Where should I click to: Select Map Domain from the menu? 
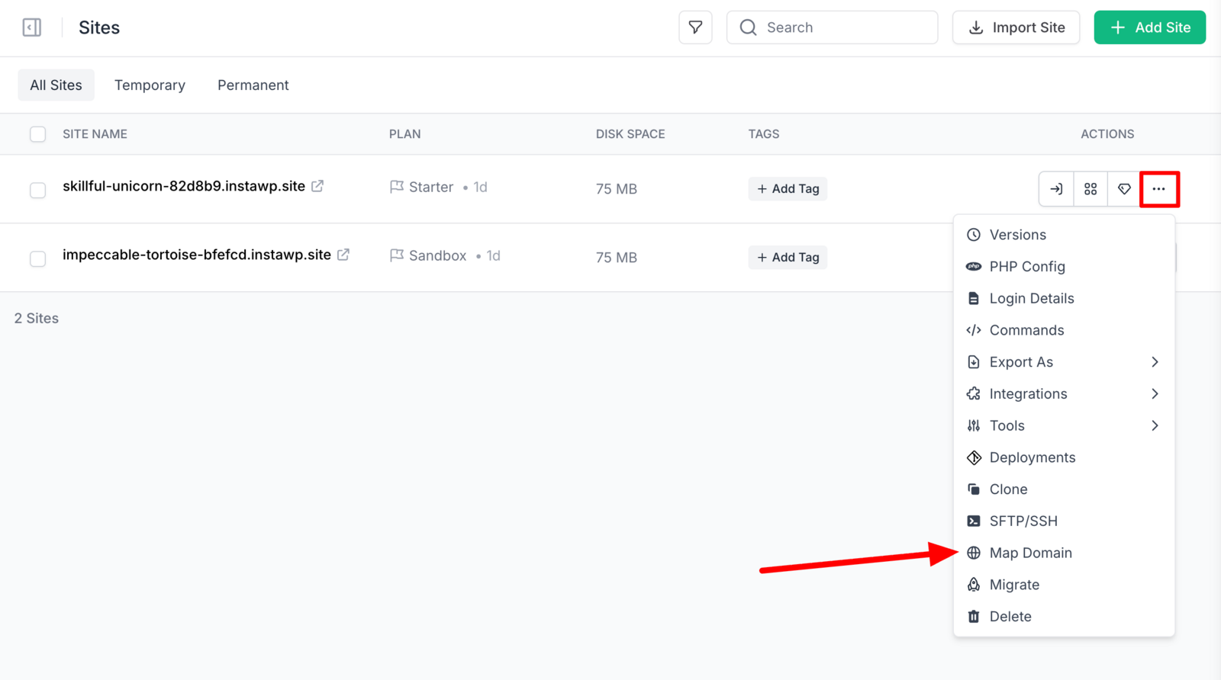(x=1064, y=553)
